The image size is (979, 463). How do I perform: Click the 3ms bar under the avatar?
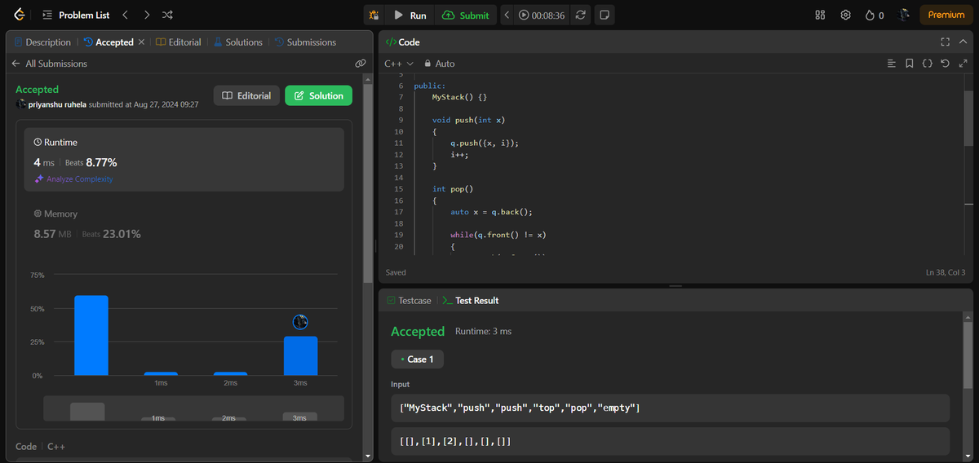300,355
